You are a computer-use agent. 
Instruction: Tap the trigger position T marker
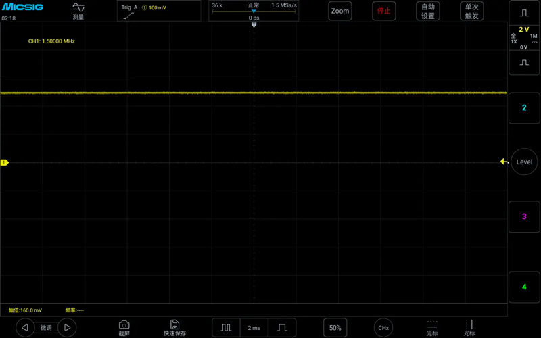pyautogui.click(x=254, y=24)
